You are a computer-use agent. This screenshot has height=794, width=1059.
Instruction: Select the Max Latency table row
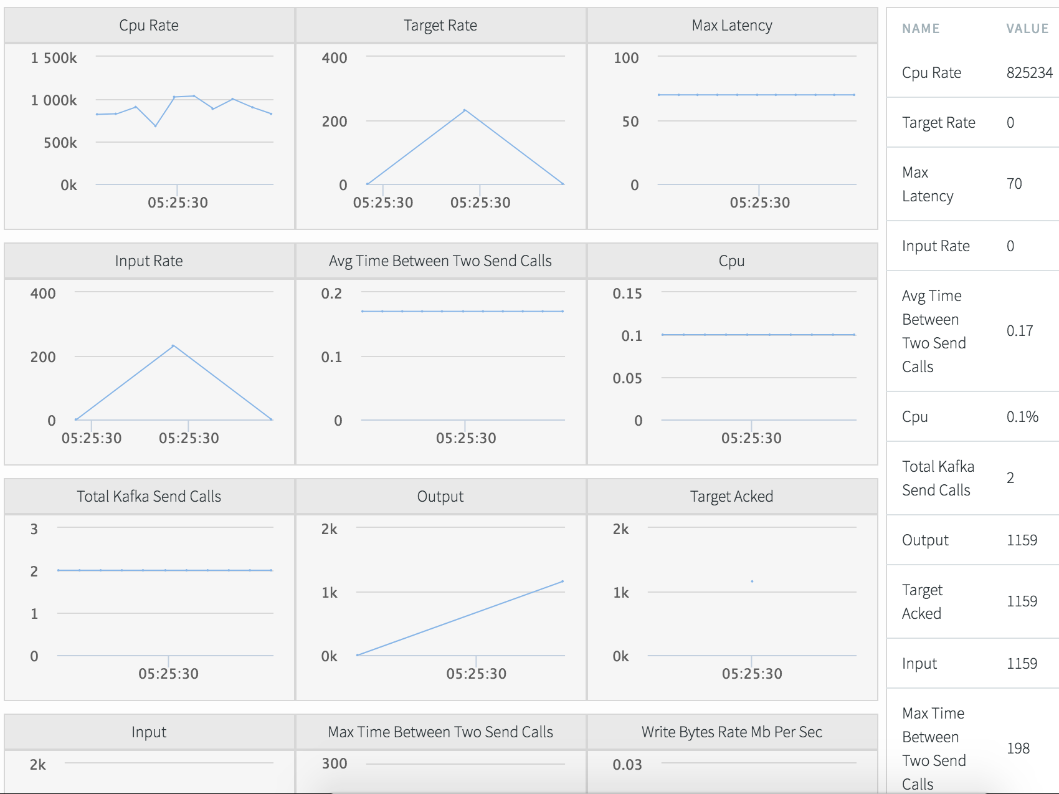[x=973, y=184]
